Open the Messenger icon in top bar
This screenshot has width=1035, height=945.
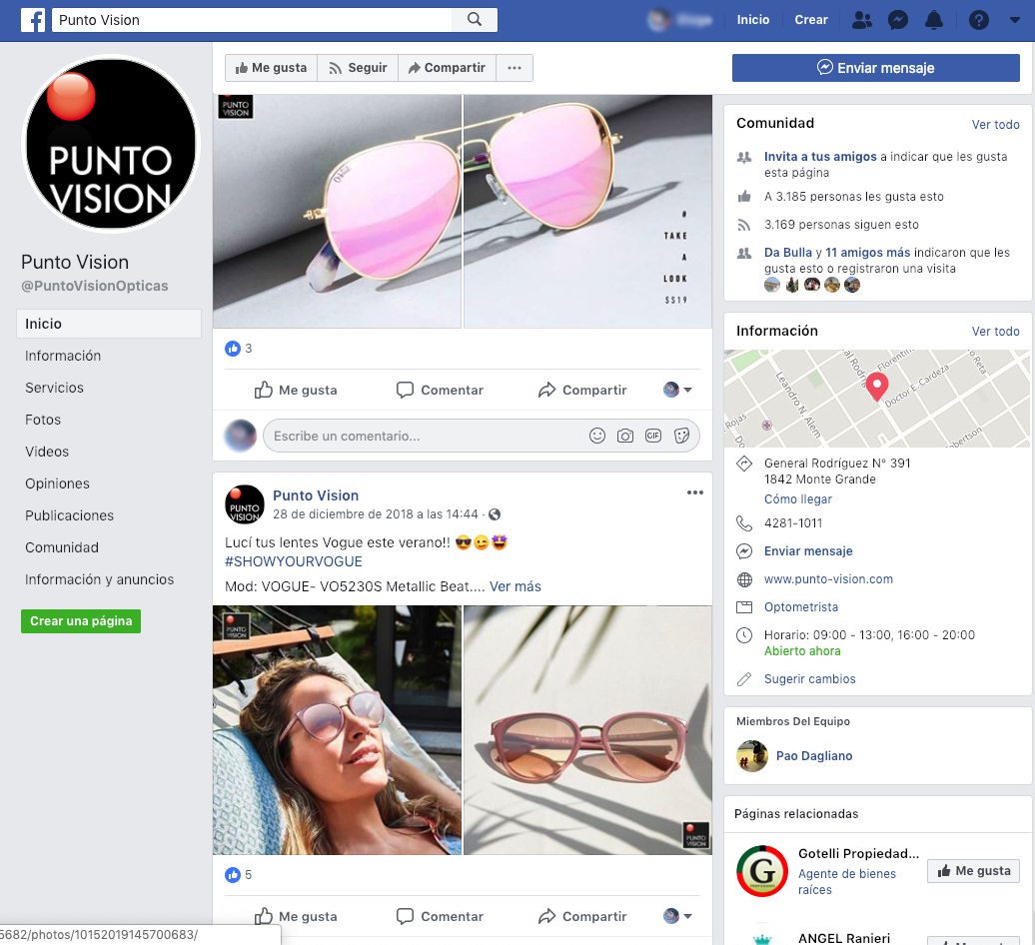pyautogui.click(x=898, y=20)
